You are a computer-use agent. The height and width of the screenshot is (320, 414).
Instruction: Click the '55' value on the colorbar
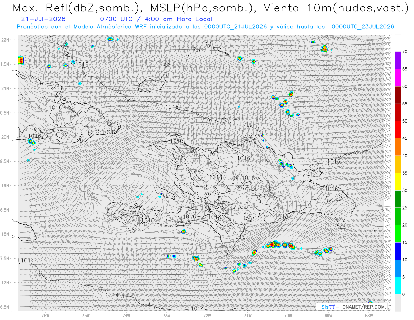click(x=405, y=104)
